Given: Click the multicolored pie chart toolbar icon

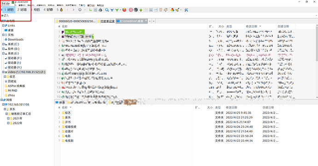Looking at the screenshot, I should click(124, 10).
